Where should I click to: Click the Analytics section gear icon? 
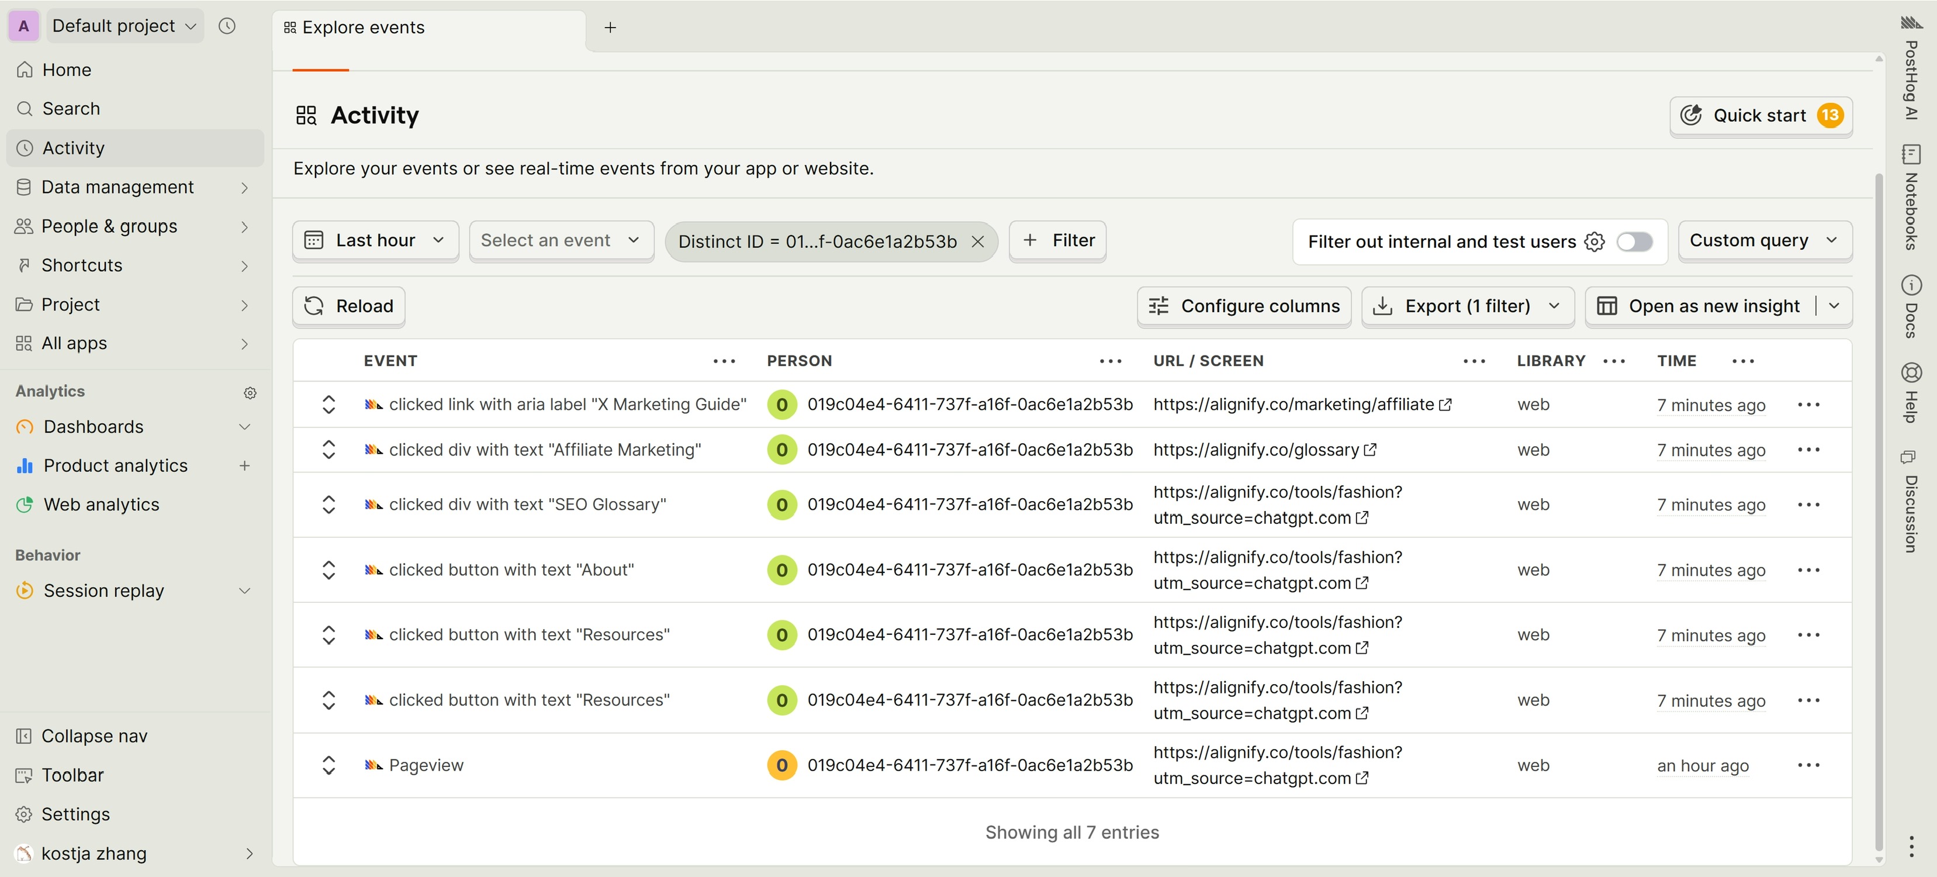250,393
